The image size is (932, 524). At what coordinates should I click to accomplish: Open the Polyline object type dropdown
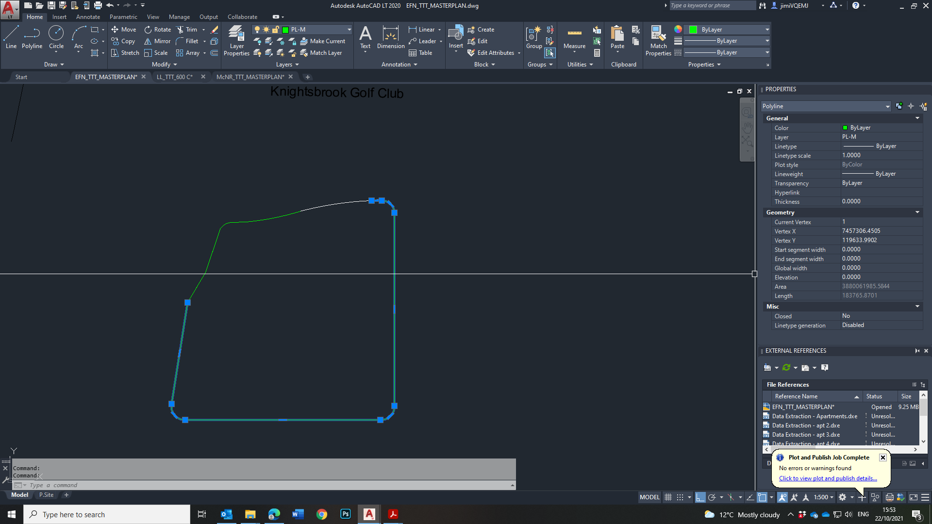coord(887,106)
